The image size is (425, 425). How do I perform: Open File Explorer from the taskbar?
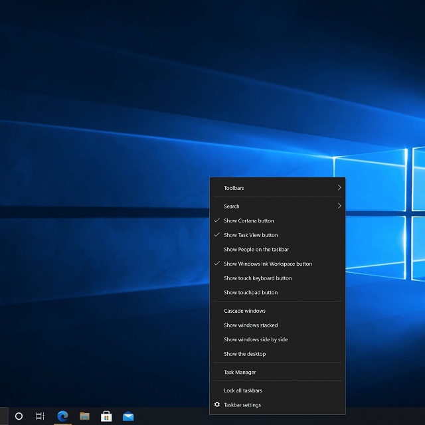tap(84, 416)
